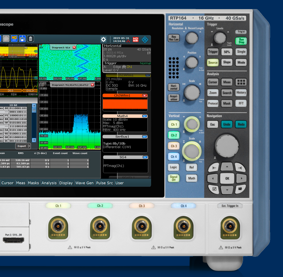283x277 pixels.
Task: Open the Meas menu
Action: [21, 183]
